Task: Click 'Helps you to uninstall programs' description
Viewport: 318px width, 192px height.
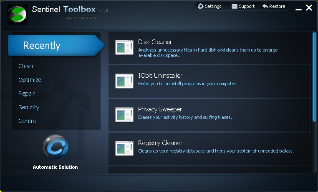Action: 188,84
